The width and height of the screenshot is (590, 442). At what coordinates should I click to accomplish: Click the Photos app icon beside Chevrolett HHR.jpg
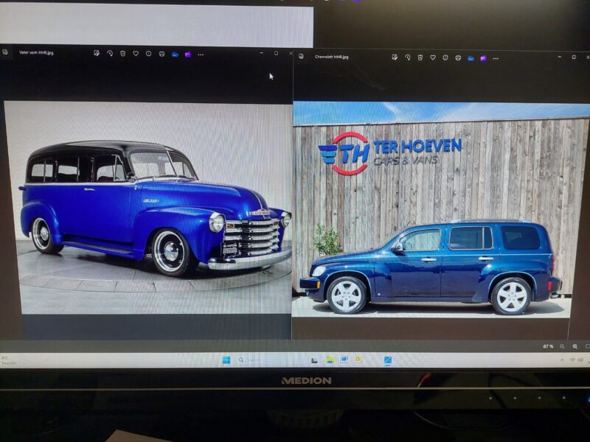coord(301,57)
